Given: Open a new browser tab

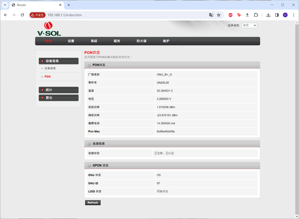Looking at the screenshot, I should pos(69,5).
